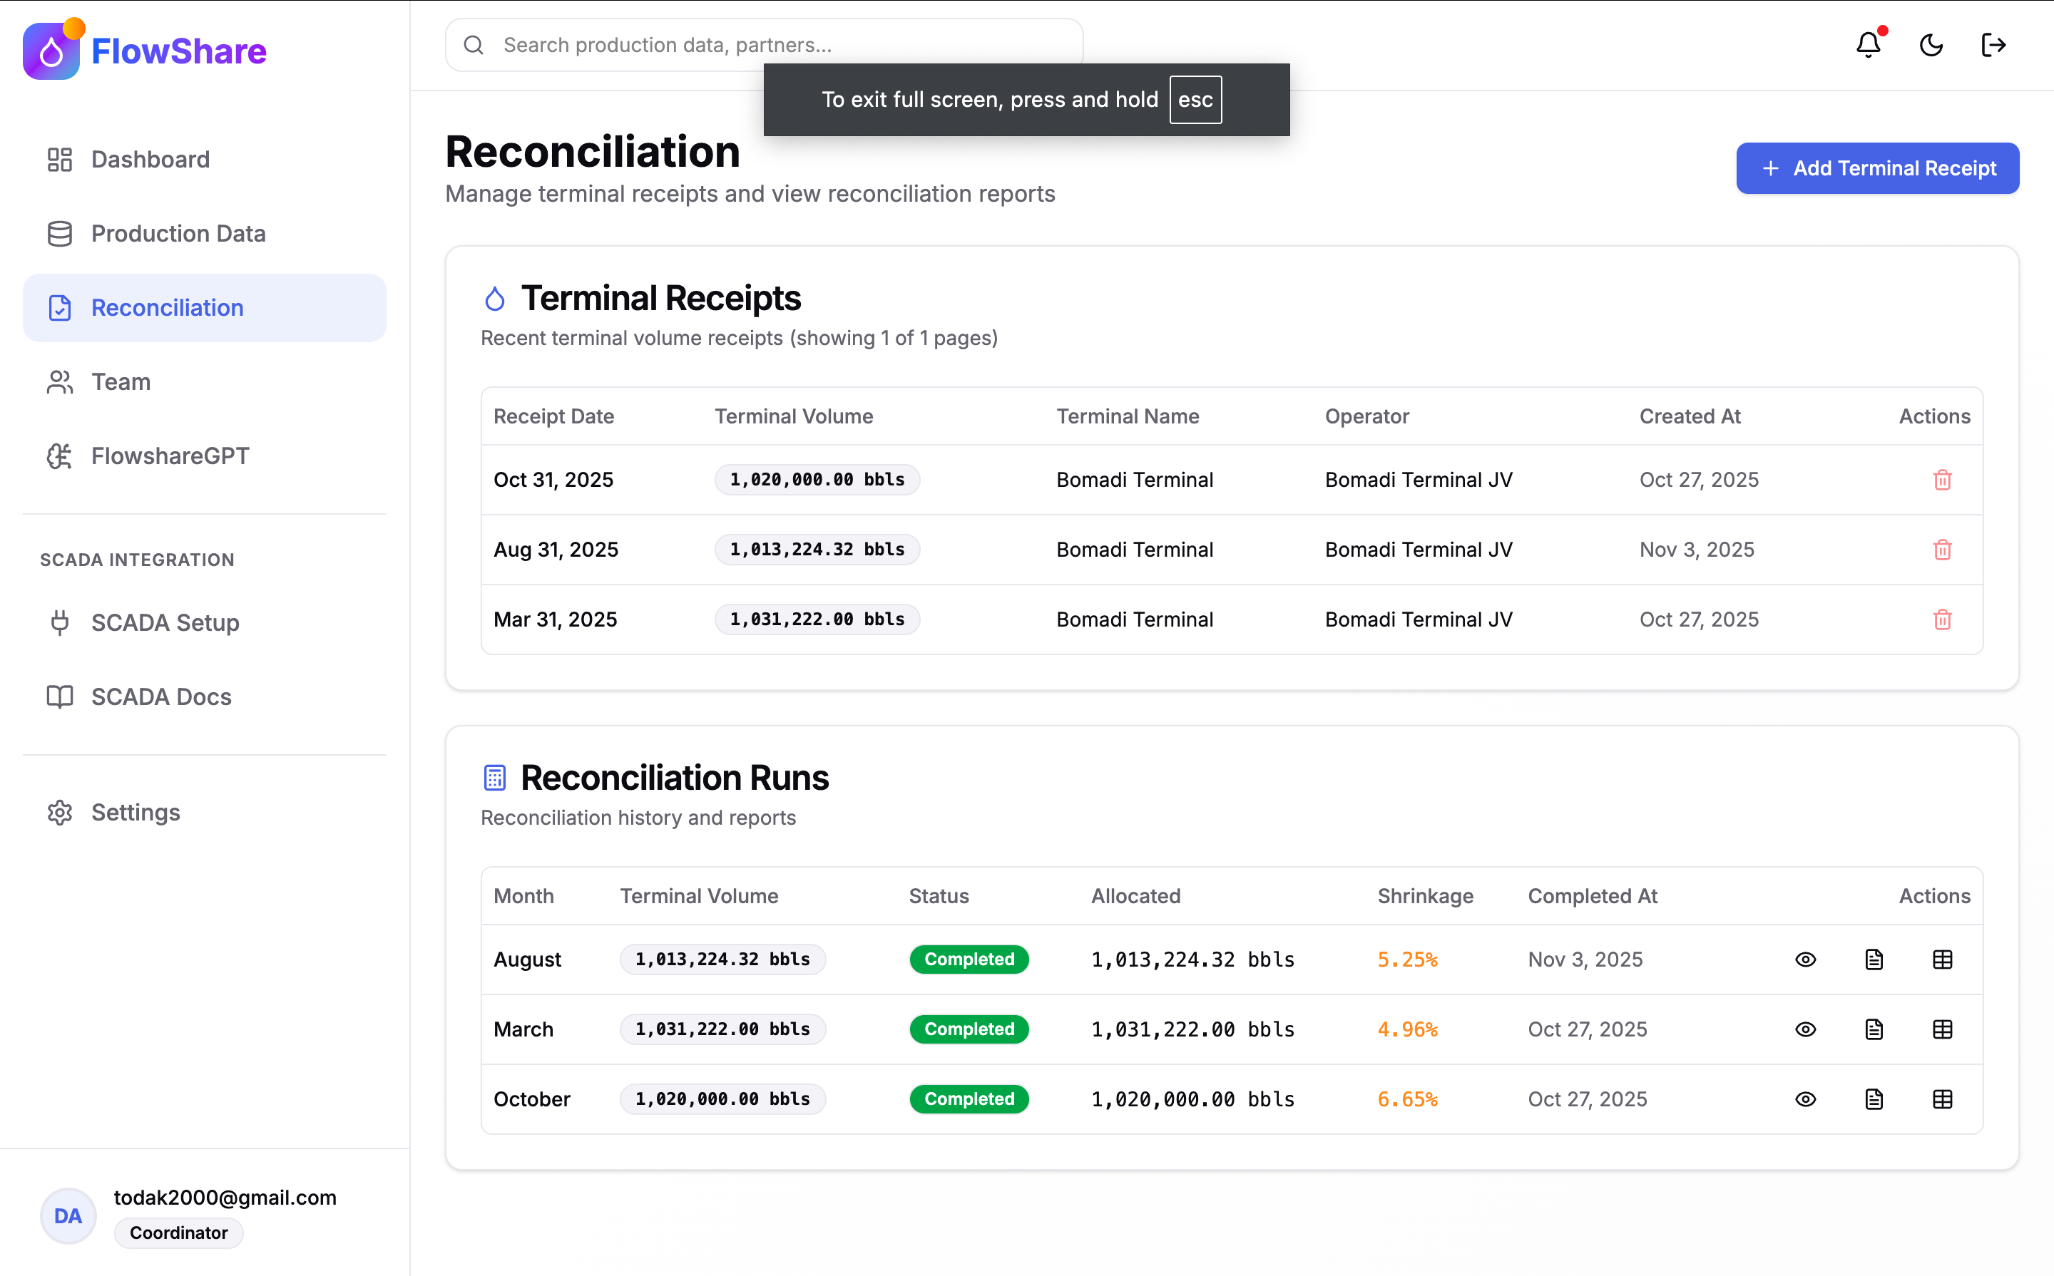View the October reconciliation run with eye icon
The width and height of the screenshot is (2054, 1276).
tap(1805, 1100)
